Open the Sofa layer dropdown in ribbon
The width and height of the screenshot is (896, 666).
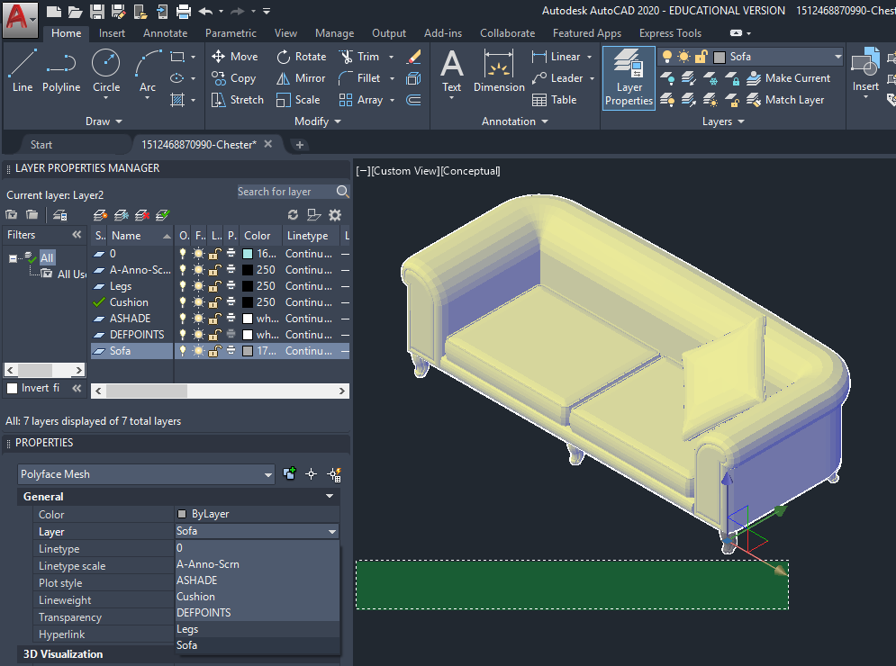837,57
